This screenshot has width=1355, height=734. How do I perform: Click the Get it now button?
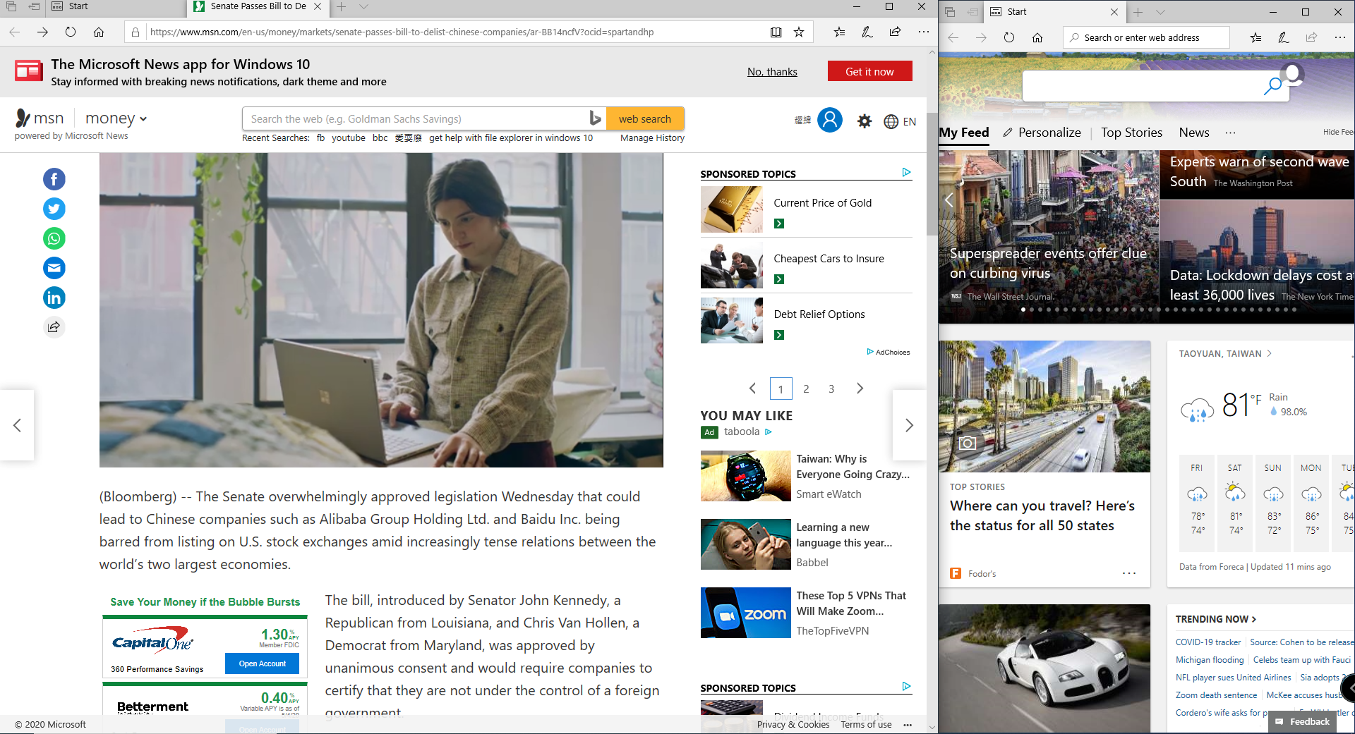tap(869, 71)
